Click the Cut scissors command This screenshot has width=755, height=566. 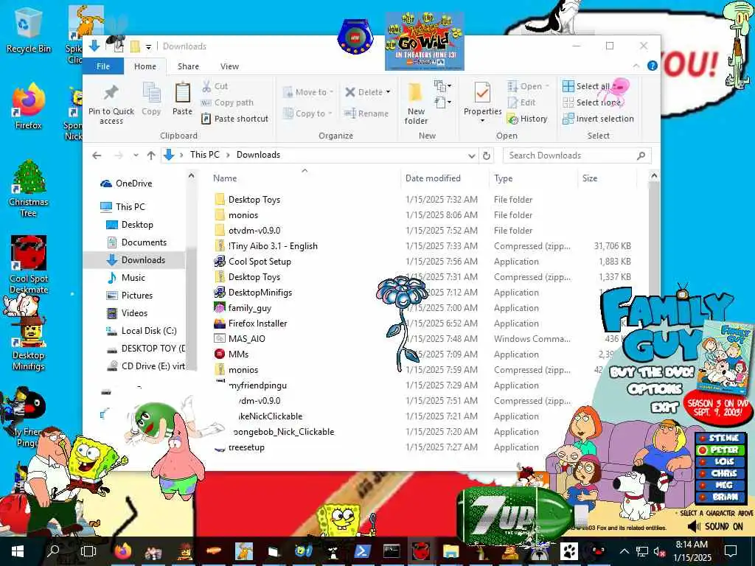pyautogui.click(x=215, y=86)
